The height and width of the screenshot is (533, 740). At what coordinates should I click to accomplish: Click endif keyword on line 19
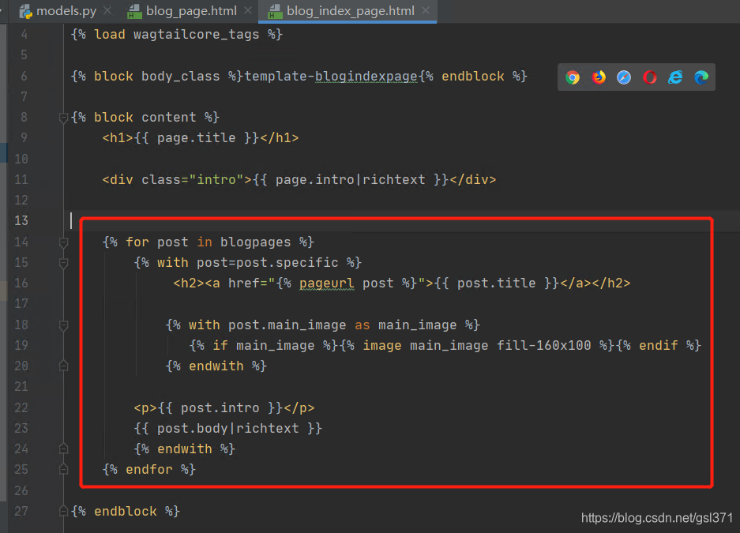659,346
